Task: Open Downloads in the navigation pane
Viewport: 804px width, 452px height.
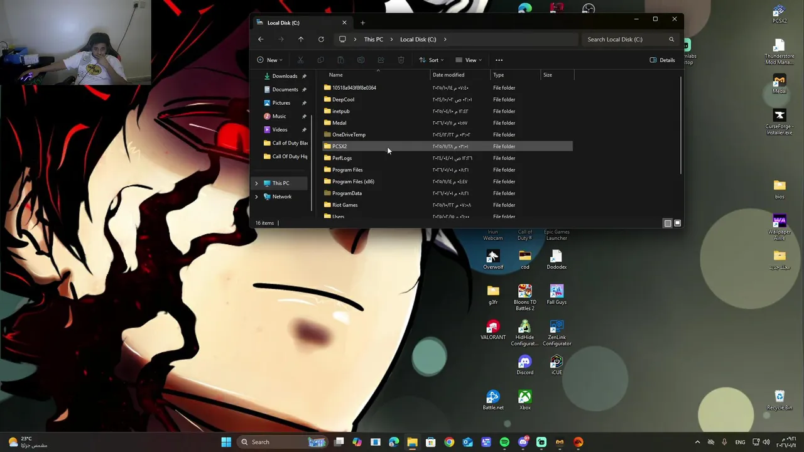Action: coord(285,76)
